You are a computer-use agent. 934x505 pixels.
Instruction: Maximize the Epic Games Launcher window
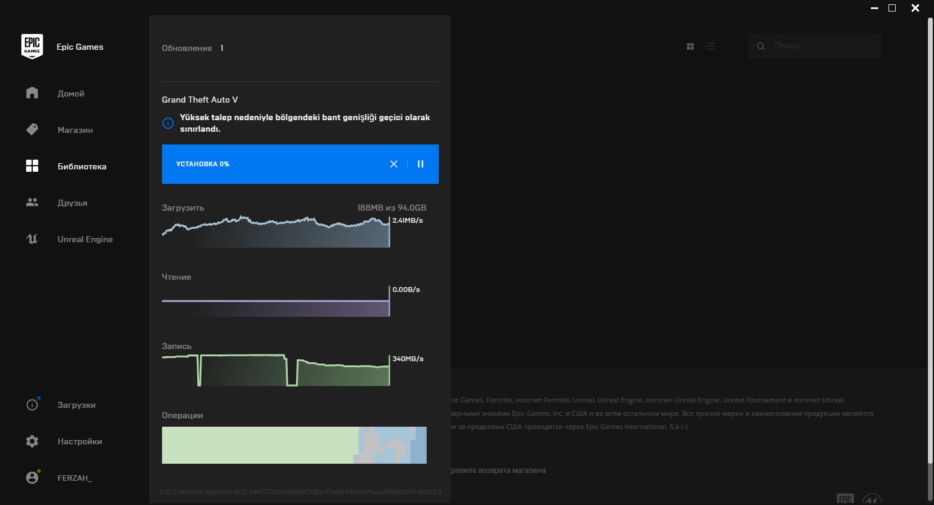pyautogui.click(x=892, y=8)
